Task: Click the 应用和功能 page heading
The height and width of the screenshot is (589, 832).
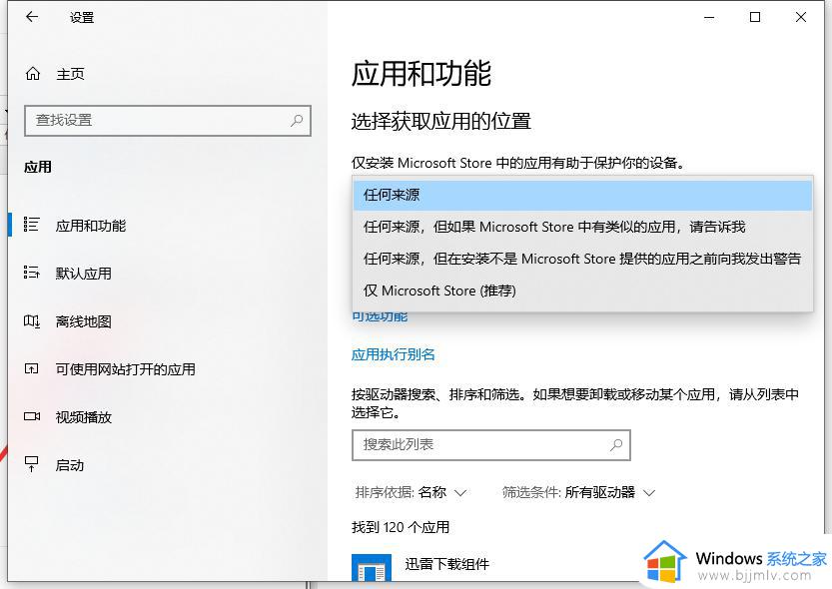Action: [421, 73]
